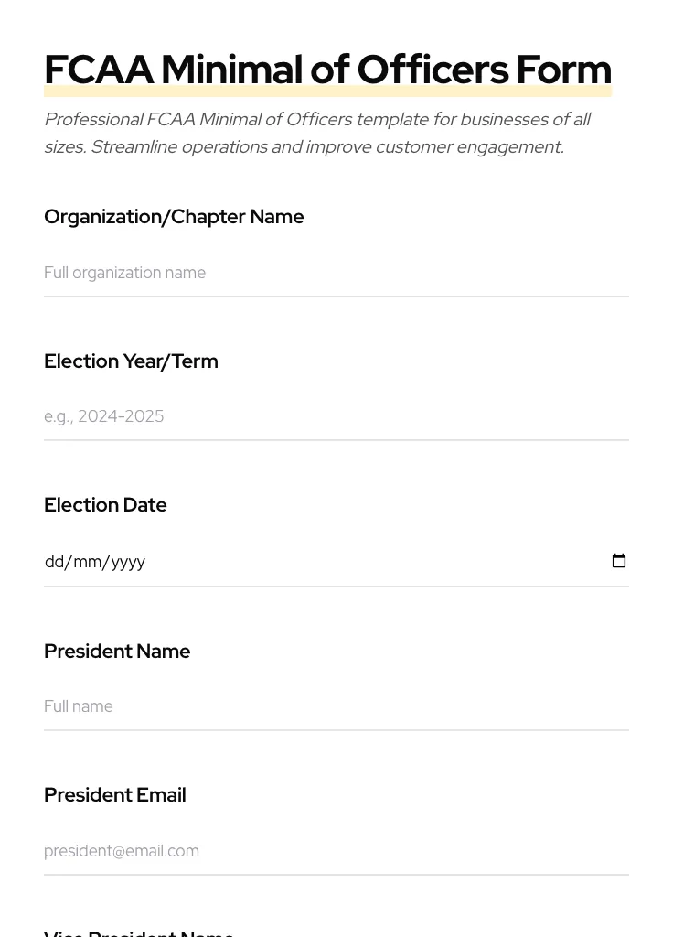Image resolution: width=673 pixels, height=937 pixels.
Task: Click the partially visible 'Vice President Name' label
Action: (x=139, y=932)
